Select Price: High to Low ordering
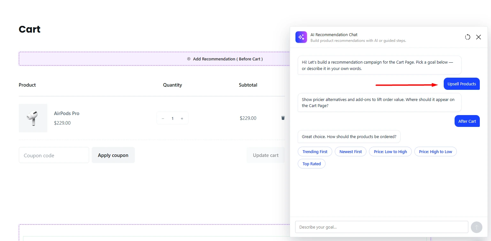491x241 pixels. point(435,152)
